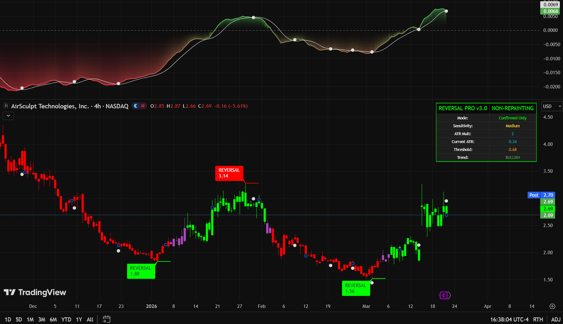This screenshot has height=324, width=563.
Task: Open the go-to-date calendar icon
Action: (x=107, y=319)
